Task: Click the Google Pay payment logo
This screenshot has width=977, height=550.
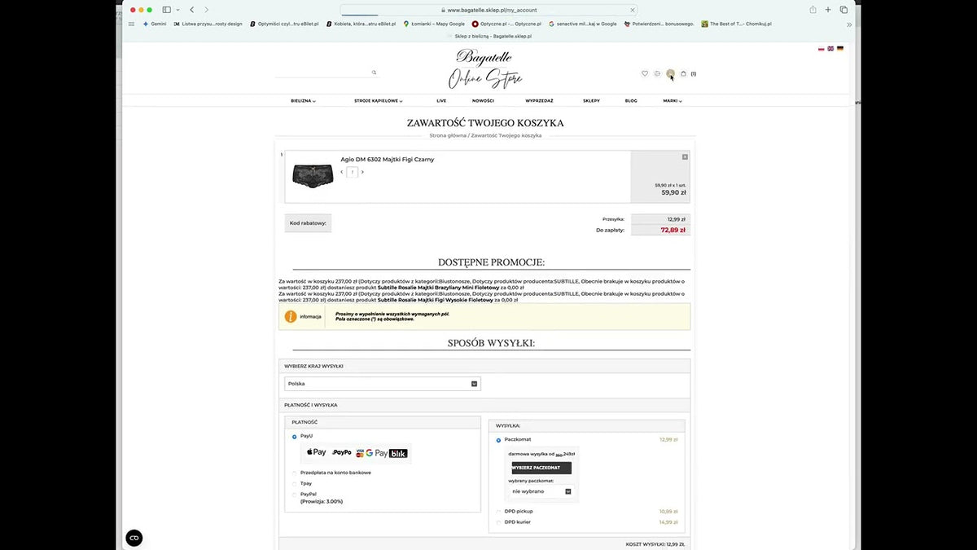Action: coord(376,452)
